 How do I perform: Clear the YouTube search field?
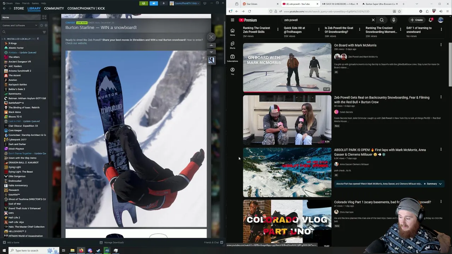[373, 20]
